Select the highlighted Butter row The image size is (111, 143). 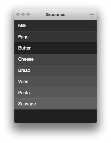pyautogui.click(x=55, y=48)
